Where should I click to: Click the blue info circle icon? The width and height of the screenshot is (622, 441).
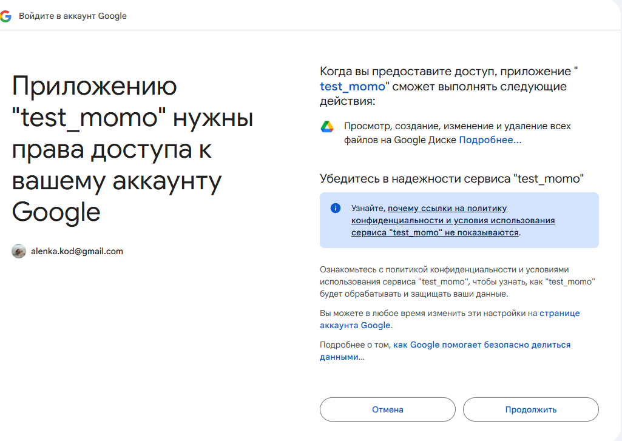[x=336, y=208]
